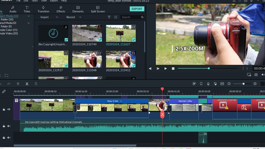Select the 20201024_113348 clip thumbnail

(x=87, y=59)
